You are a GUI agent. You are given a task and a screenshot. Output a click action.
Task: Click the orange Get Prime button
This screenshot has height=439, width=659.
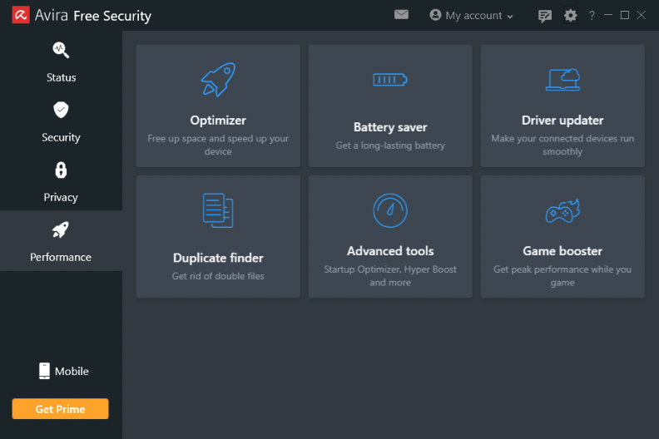pyautogui.click(x=60, y=409)
